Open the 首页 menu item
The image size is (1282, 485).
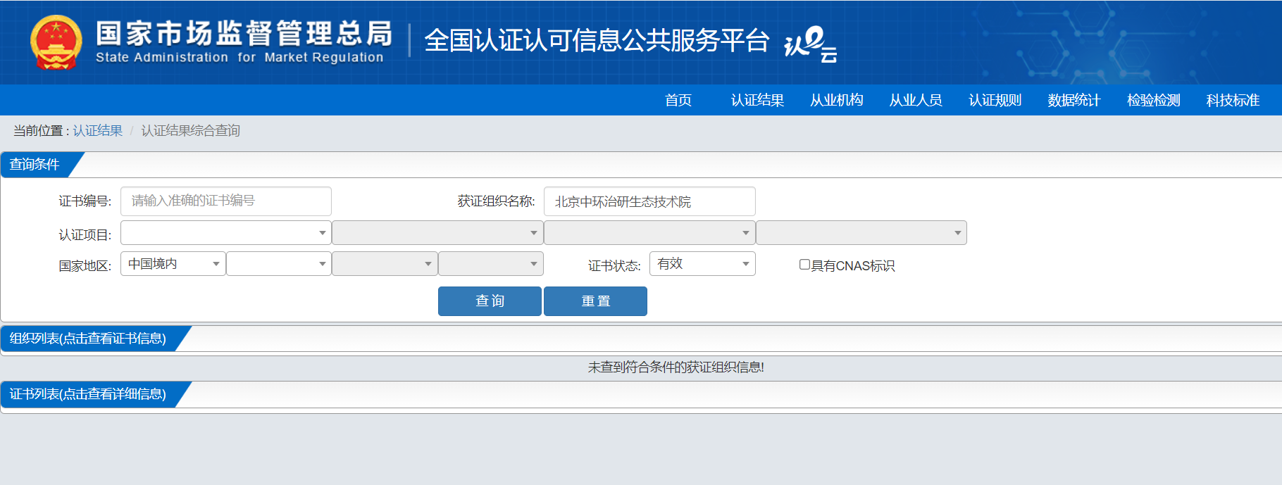[x=678, y=100]
